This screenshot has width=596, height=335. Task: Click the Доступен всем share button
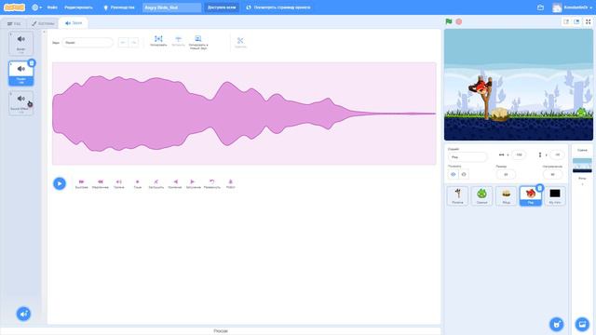[222, 7]
